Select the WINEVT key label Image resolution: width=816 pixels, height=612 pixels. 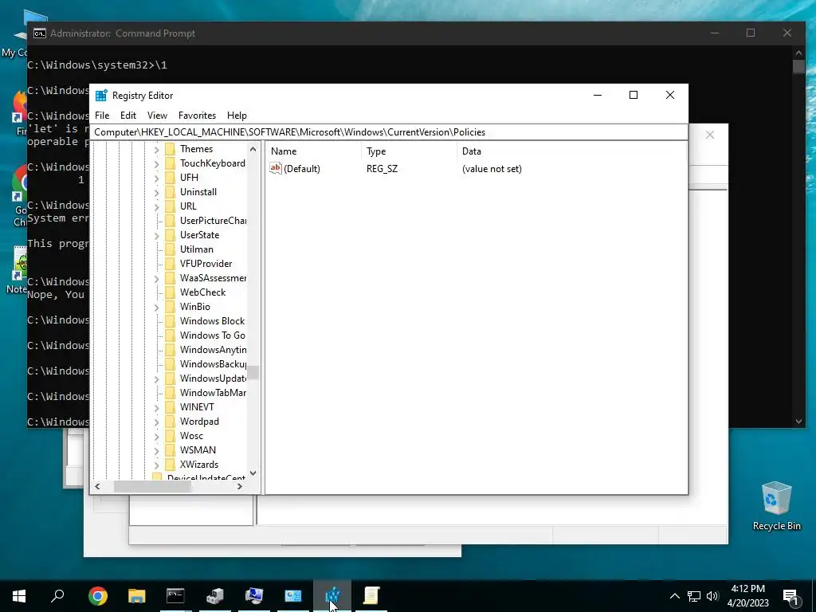(x=197, y=407)
